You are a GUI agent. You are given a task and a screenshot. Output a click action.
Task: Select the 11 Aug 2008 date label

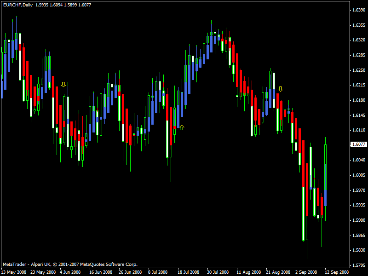248,272
